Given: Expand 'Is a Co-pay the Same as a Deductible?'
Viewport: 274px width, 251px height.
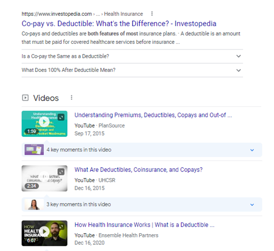Looking at the screenshot, I should [132, 56].
